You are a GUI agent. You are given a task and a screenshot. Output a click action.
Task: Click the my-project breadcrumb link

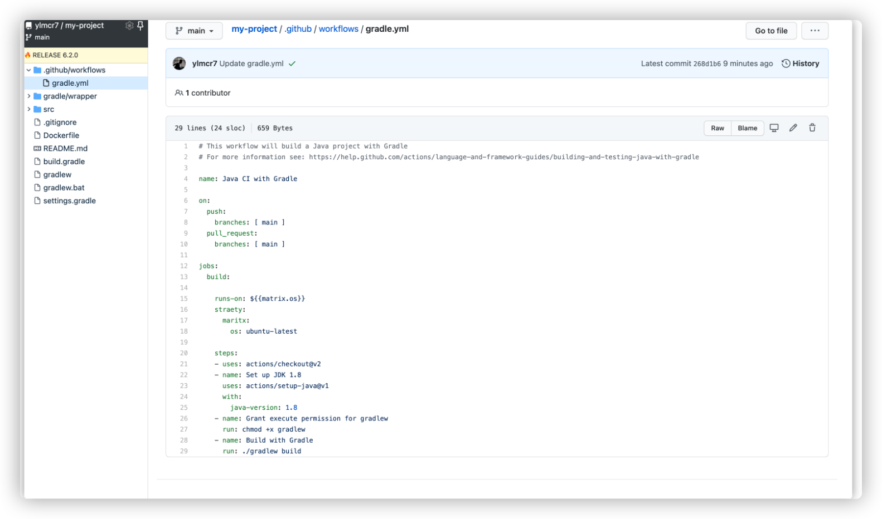tap(254, 29)
